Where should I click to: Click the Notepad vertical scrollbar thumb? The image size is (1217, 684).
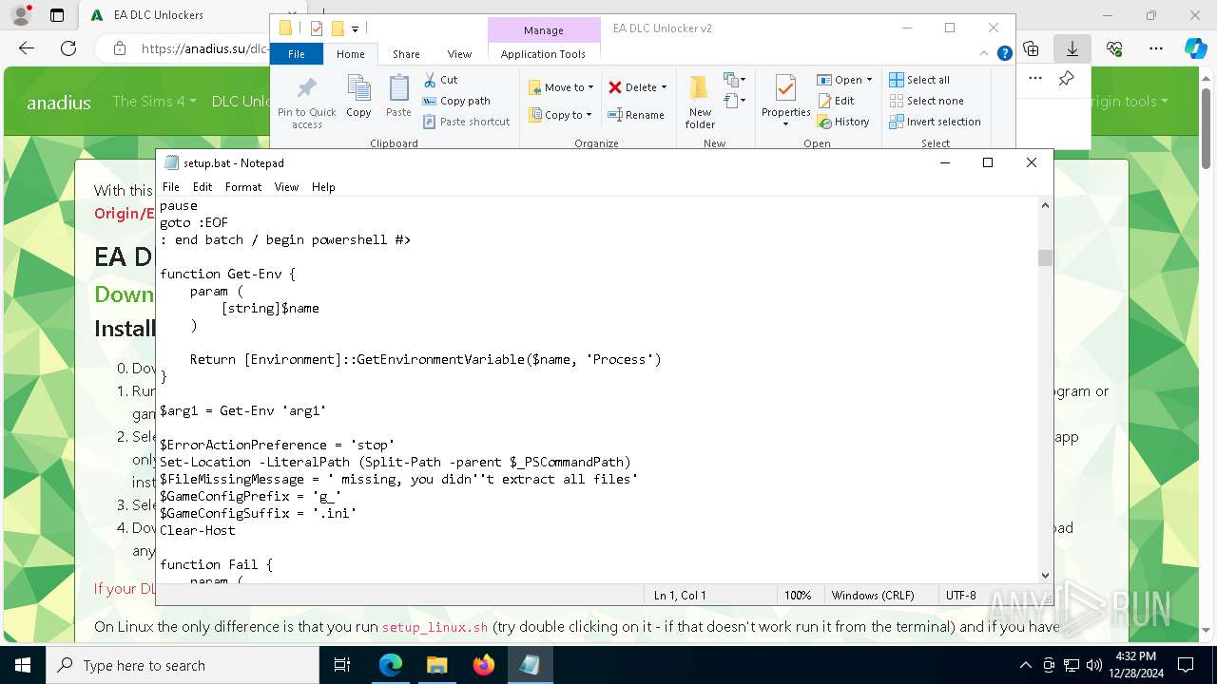(1046, 257)
